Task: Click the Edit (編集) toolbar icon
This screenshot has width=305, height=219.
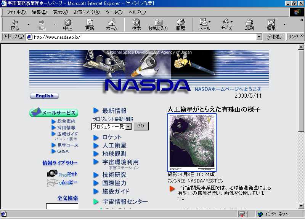Action: (x=271, y=25)
